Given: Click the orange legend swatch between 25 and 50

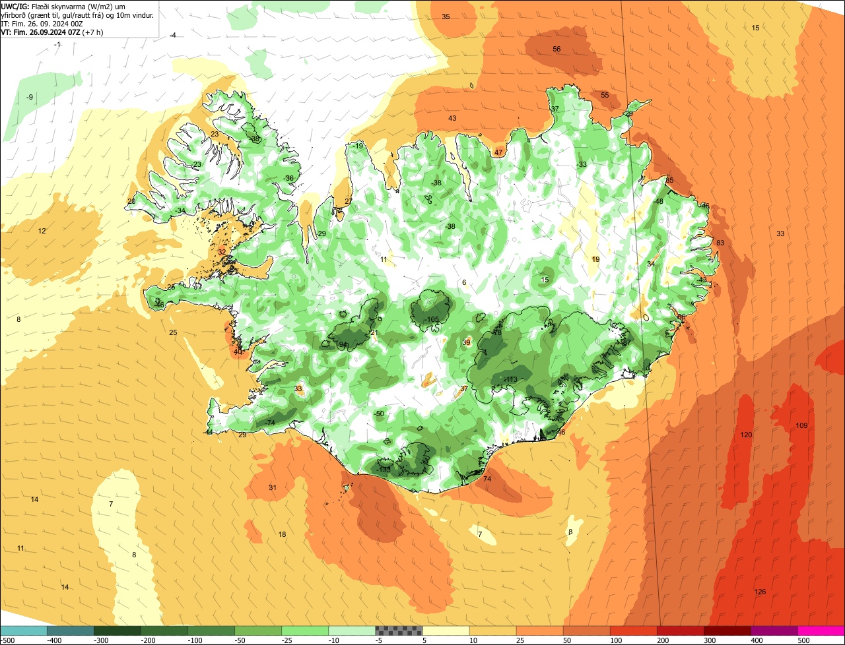Looking at the screenshot, I should pos(539,630).
